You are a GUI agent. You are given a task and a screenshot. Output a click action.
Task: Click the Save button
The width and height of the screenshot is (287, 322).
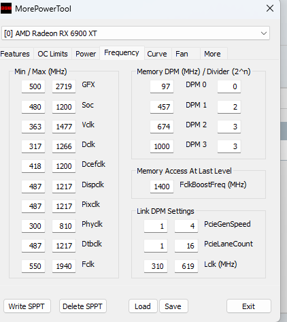pos(173,306)
